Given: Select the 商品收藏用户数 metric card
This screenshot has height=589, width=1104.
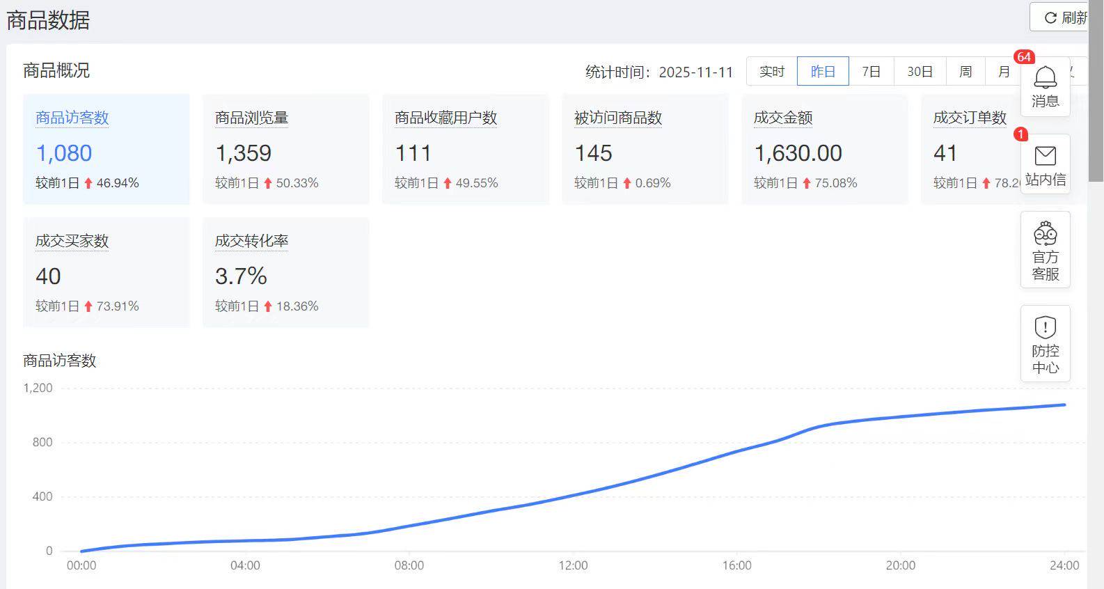Looking at the screenshot, I should coord(465,149).
